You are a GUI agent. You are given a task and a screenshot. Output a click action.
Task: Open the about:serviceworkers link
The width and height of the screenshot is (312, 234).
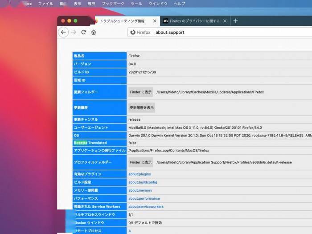146,206
